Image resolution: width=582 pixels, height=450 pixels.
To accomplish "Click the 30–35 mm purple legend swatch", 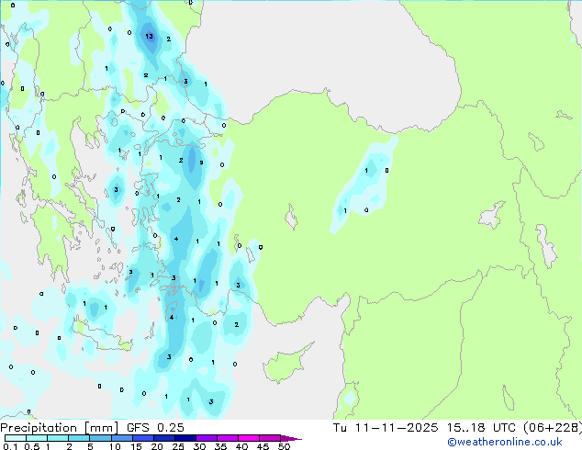I will pos(207,438).
